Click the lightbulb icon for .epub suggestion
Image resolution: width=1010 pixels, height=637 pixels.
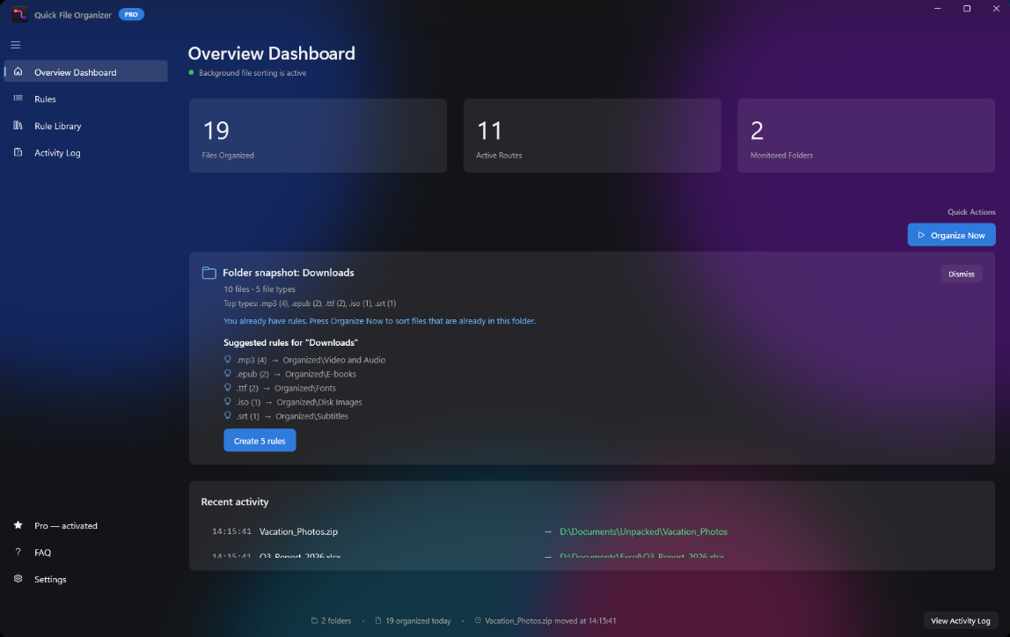coord(227,374)
